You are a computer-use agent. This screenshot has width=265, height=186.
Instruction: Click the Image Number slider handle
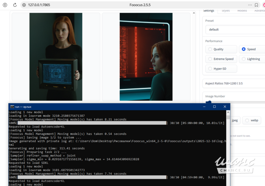[208, 102]
